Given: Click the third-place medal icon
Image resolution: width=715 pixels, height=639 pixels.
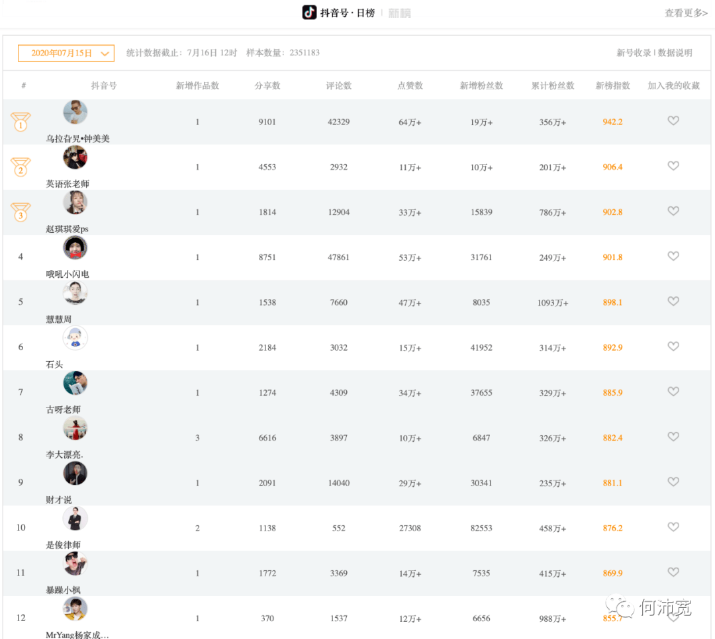Looking at the screenshot, I should (21, 212).
